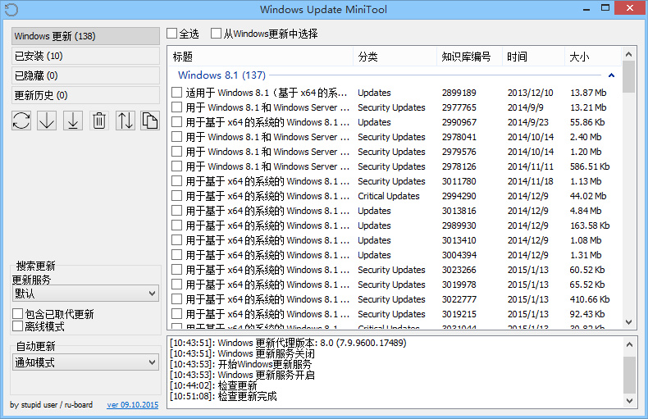This screenshot has height=419, width=648.
Task: Check the box for update KB 3013816
Action: tap(176, 211)
